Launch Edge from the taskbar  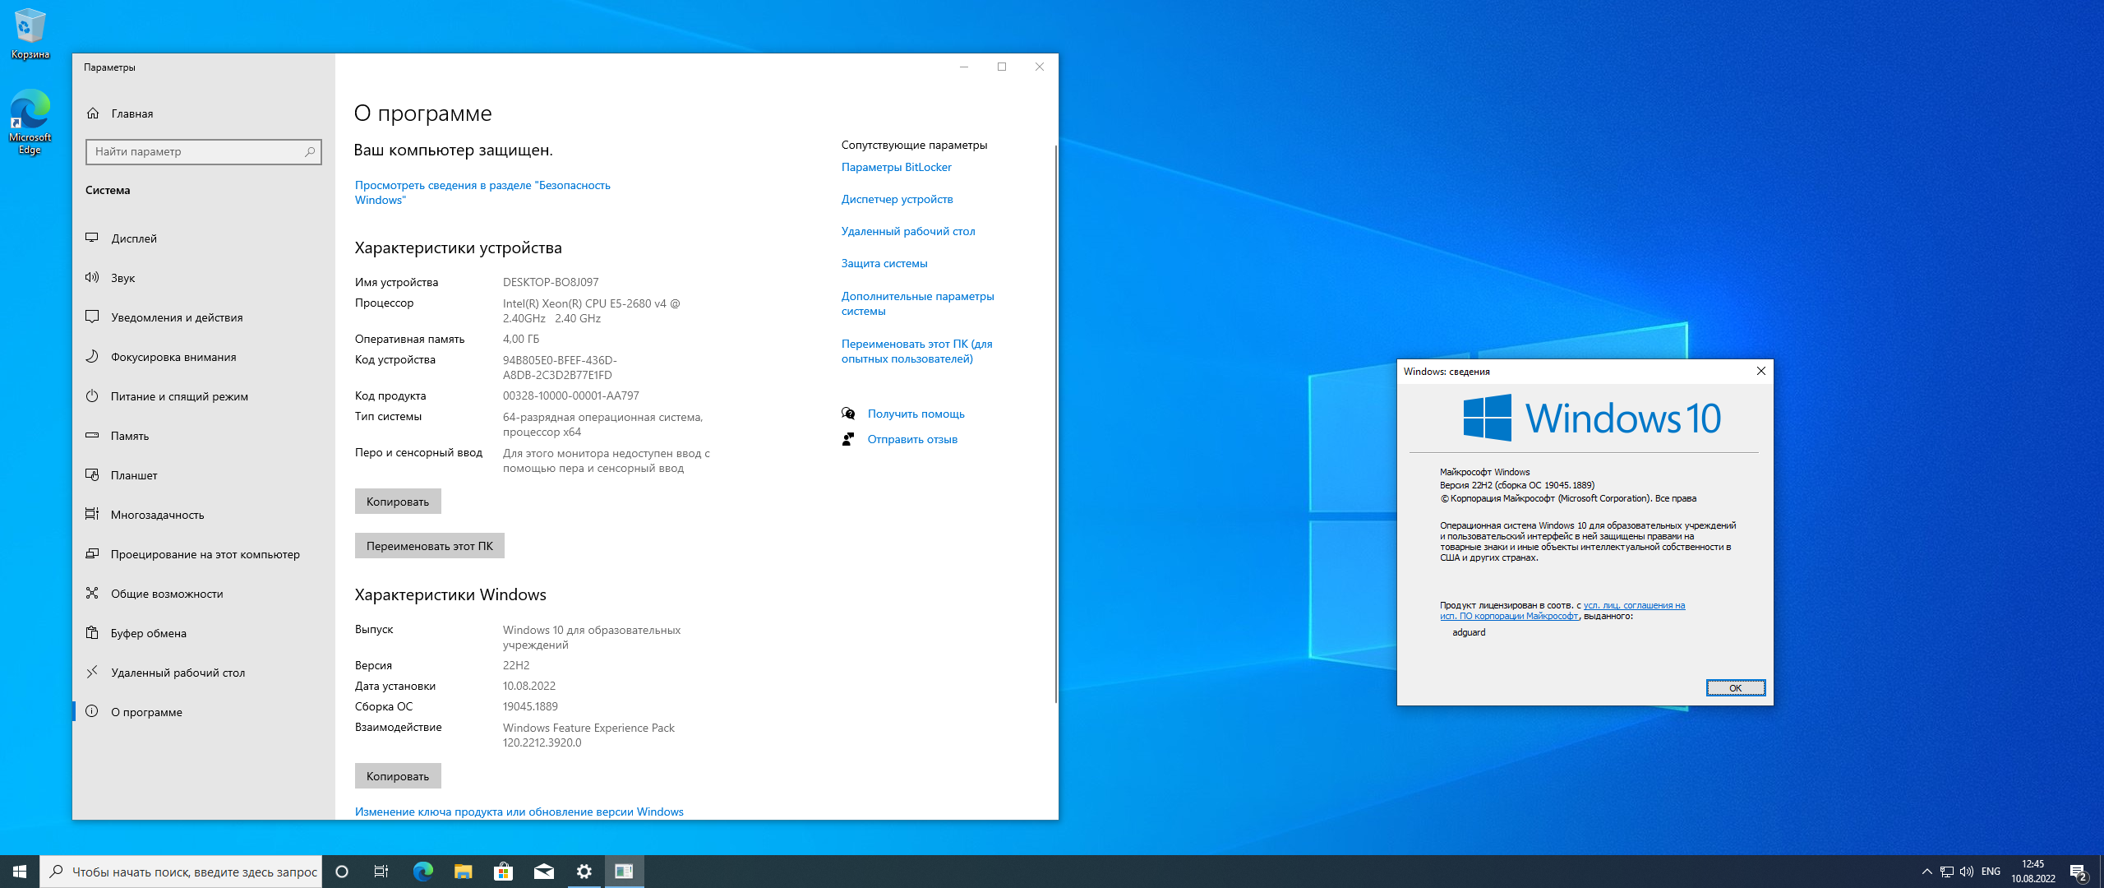click(x=422, y=872)
